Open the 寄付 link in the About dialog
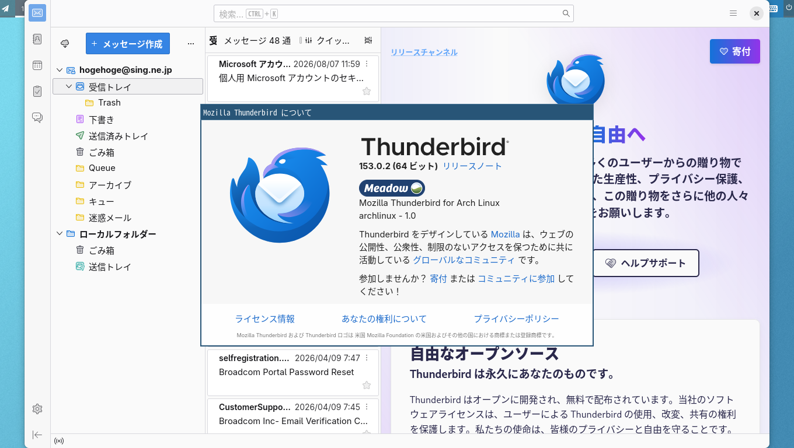 click(x=438, y=279)
